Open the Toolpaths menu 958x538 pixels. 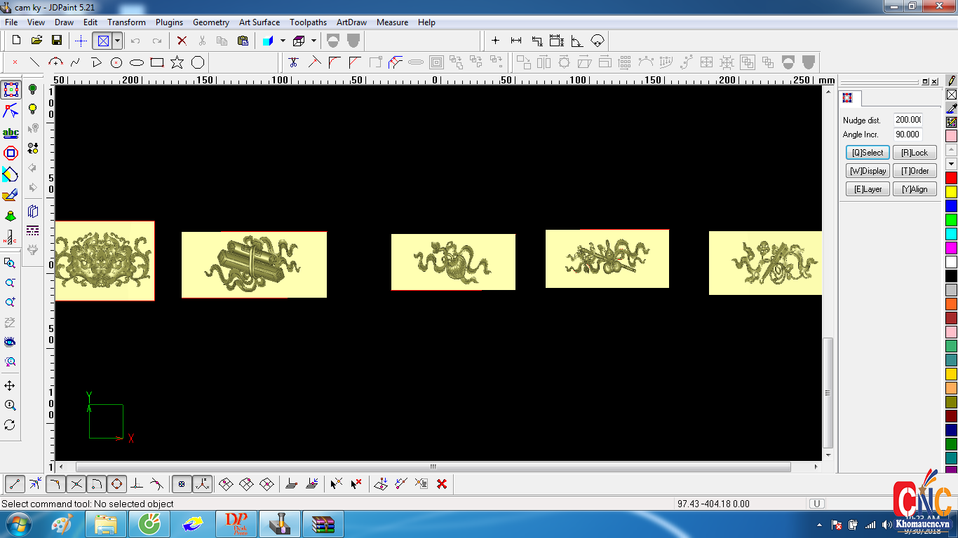pyautogui.click(x=308, y=22)
